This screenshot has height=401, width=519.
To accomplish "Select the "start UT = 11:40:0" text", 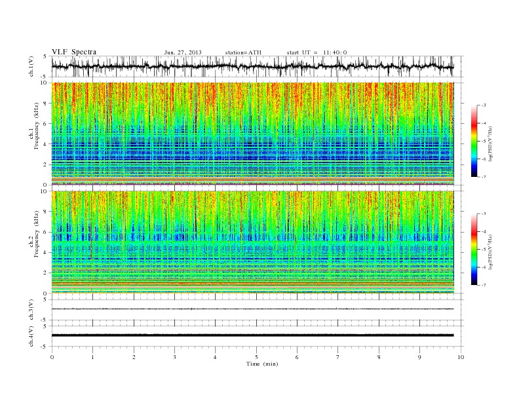I will 317,52.
